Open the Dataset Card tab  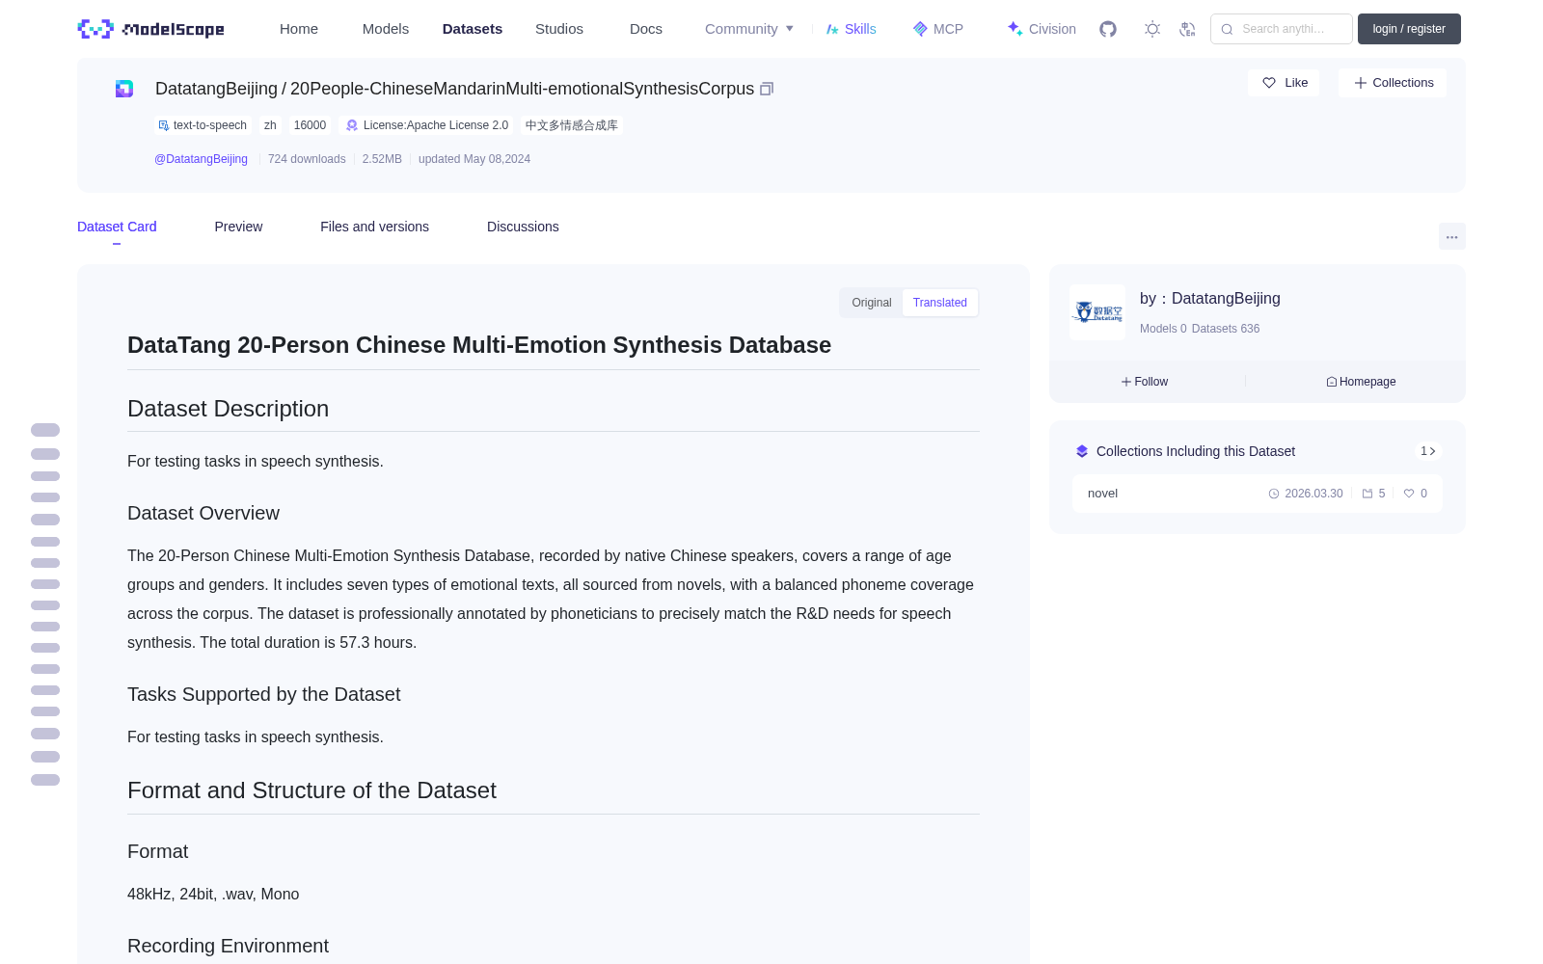pos(117,227)
